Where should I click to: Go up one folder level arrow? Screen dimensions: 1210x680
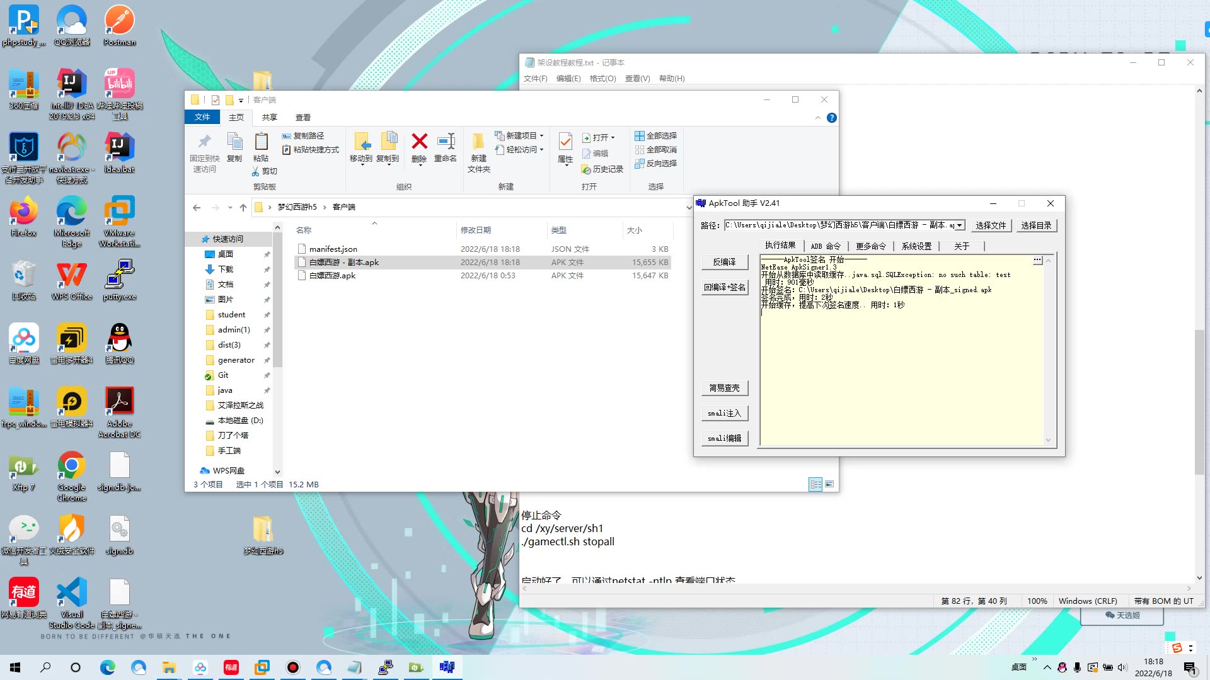pos(243,207)
